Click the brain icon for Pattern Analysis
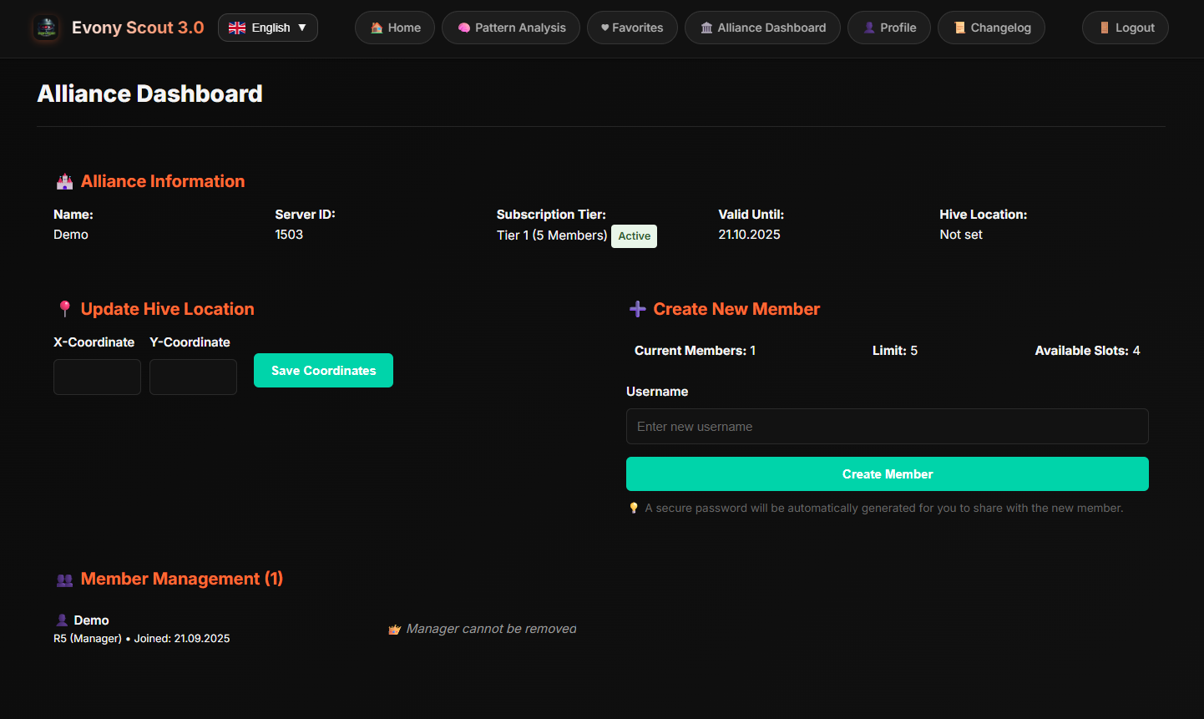This screenshot has height=719, width=1204. [x=465, y=27]
